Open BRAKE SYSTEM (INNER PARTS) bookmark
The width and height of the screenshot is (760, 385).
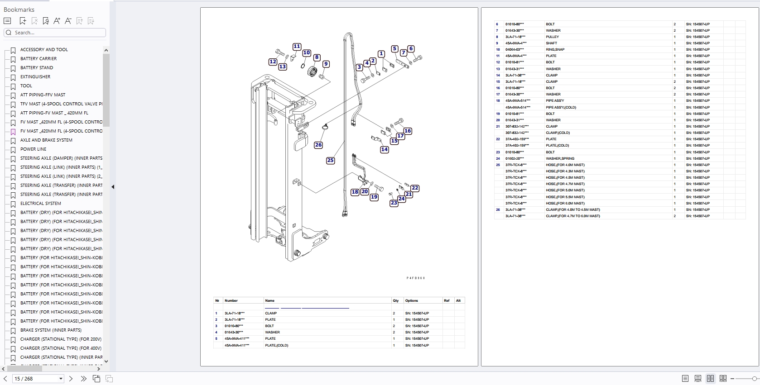tap(51, 330)
